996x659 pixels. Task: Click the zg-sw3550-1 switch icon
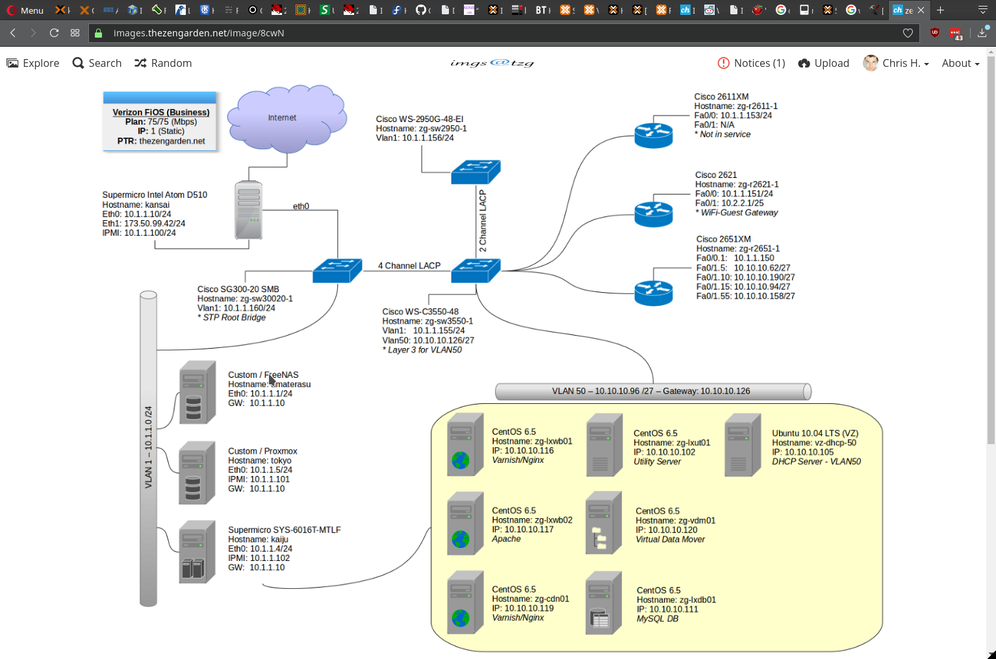(x=476, y=271)
